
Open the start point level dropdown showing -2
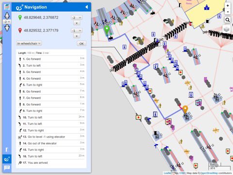76,17
